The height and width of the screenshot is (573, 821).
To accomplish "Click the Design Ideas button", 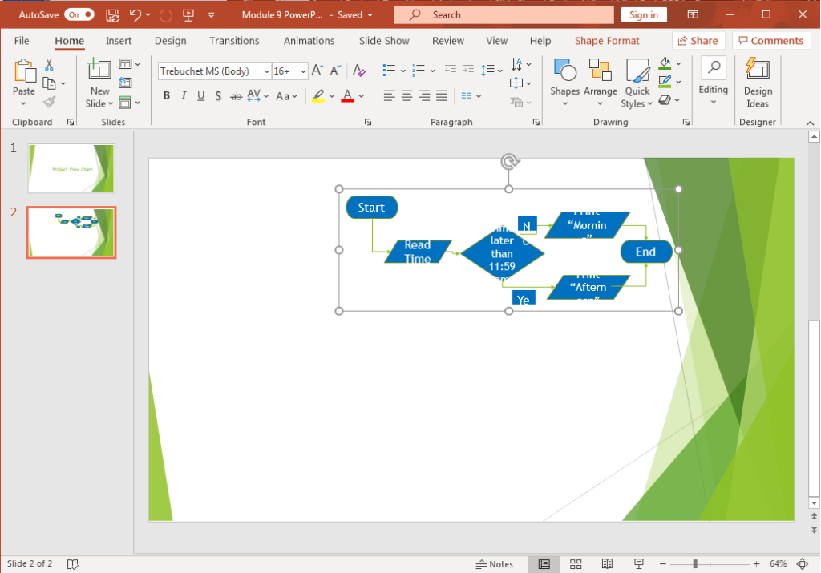I will (758, 82).
